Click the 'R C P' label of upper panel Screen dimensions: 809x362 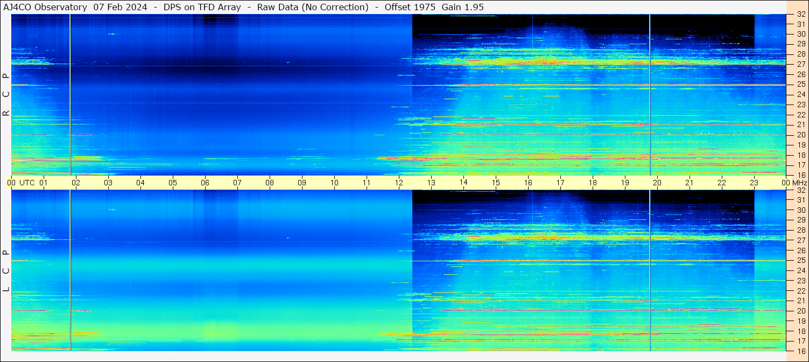[x=6, y=94]
